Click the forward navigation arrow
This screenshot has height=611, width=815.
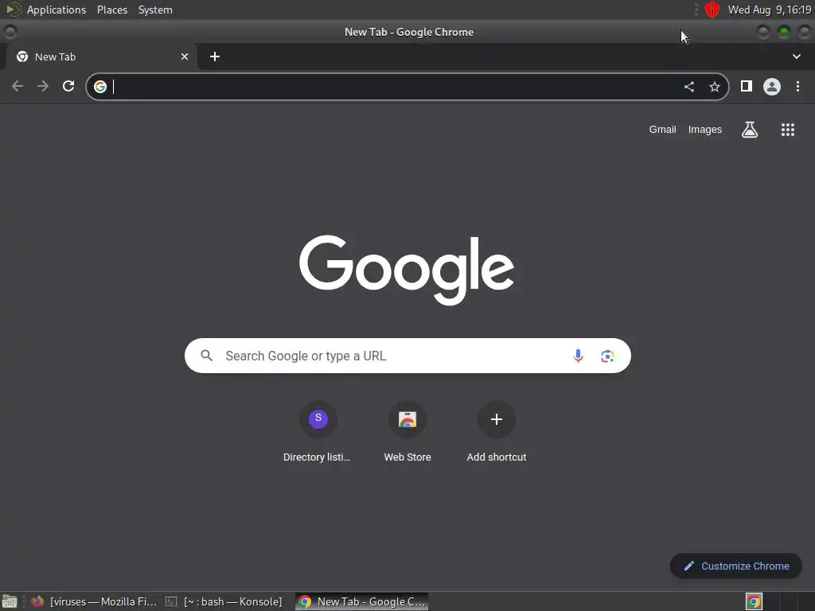(43, 86)
